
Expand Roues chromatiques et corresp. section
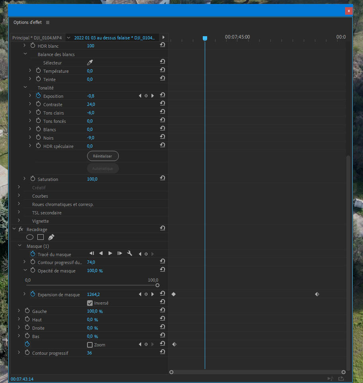tap(19, 204)
